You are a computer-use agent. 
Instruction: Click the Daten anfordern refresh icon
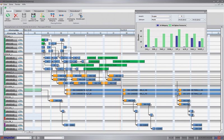click(8, 15)
